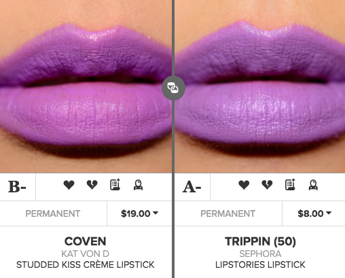The height and width of the screenshot is (278, 345).
Task: Expand the $19.00 price dropdown
Action: 139,213
